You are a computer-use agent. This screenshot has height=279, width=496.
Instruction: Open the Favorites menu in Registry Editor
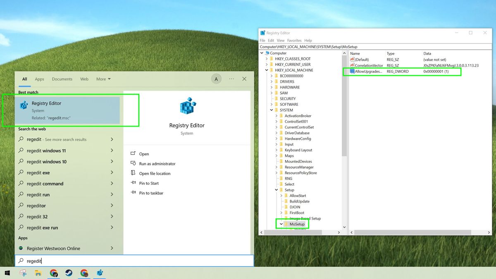pos(294,40)
